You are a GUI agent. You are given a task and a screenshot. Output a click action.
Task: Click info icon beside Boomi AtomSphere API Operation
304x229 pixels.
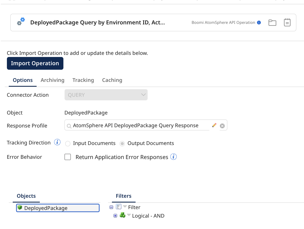coord(259,23)
